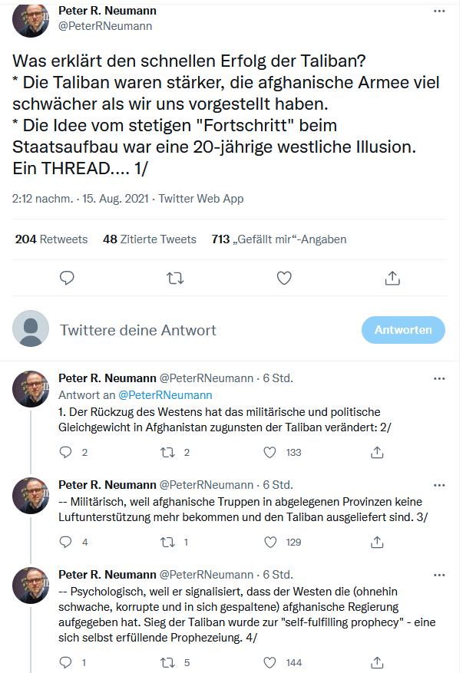Retweet the main thread tweet
The image size is (466, 673).
pos(176,277)
